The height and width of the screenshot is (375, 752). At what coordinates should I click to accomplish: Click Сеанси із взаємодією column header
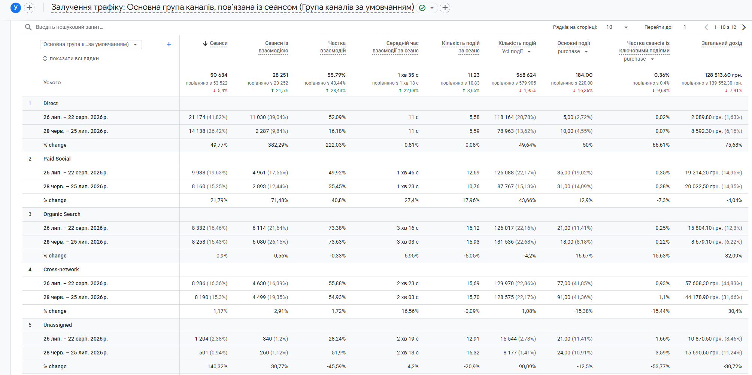tap(273, 47)
